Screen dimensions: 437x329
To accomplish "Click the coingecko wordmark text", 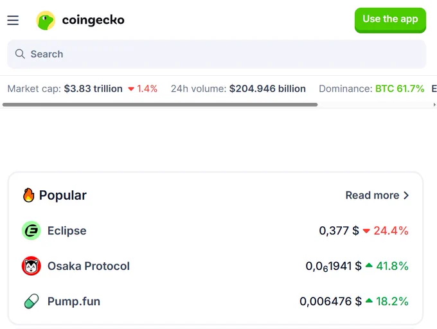I will (93, 20).
